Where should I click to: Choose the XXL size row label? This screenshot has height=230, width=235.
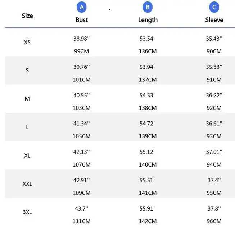(27, 183)
